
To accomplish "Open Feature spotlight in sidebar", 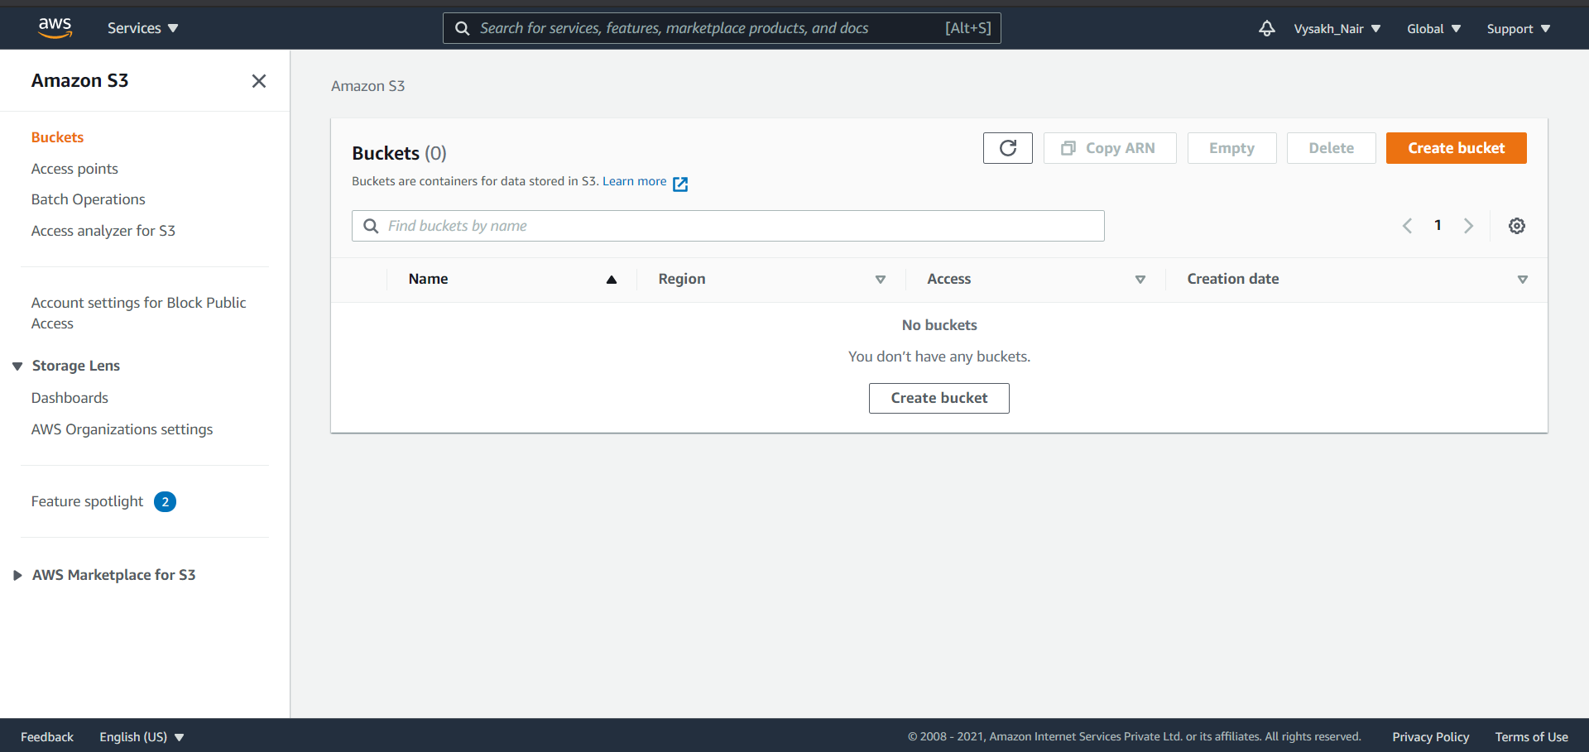I will tap(87, 501).
